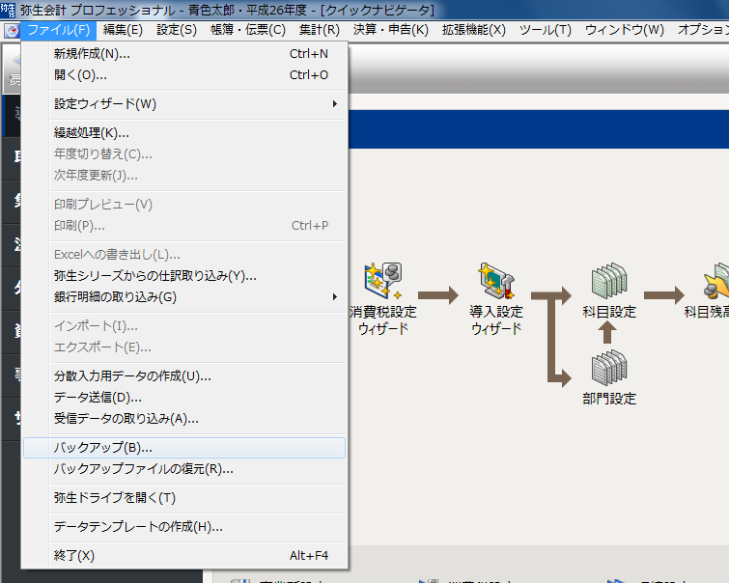The image size is (729, 583).
Task: Open the 導入設定ウィザード icon
Action: pos(496,282)
